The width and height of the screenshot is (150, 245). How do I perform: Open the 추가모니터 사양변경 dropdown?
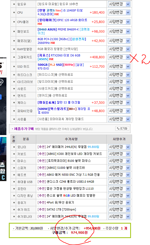point(119,216)
